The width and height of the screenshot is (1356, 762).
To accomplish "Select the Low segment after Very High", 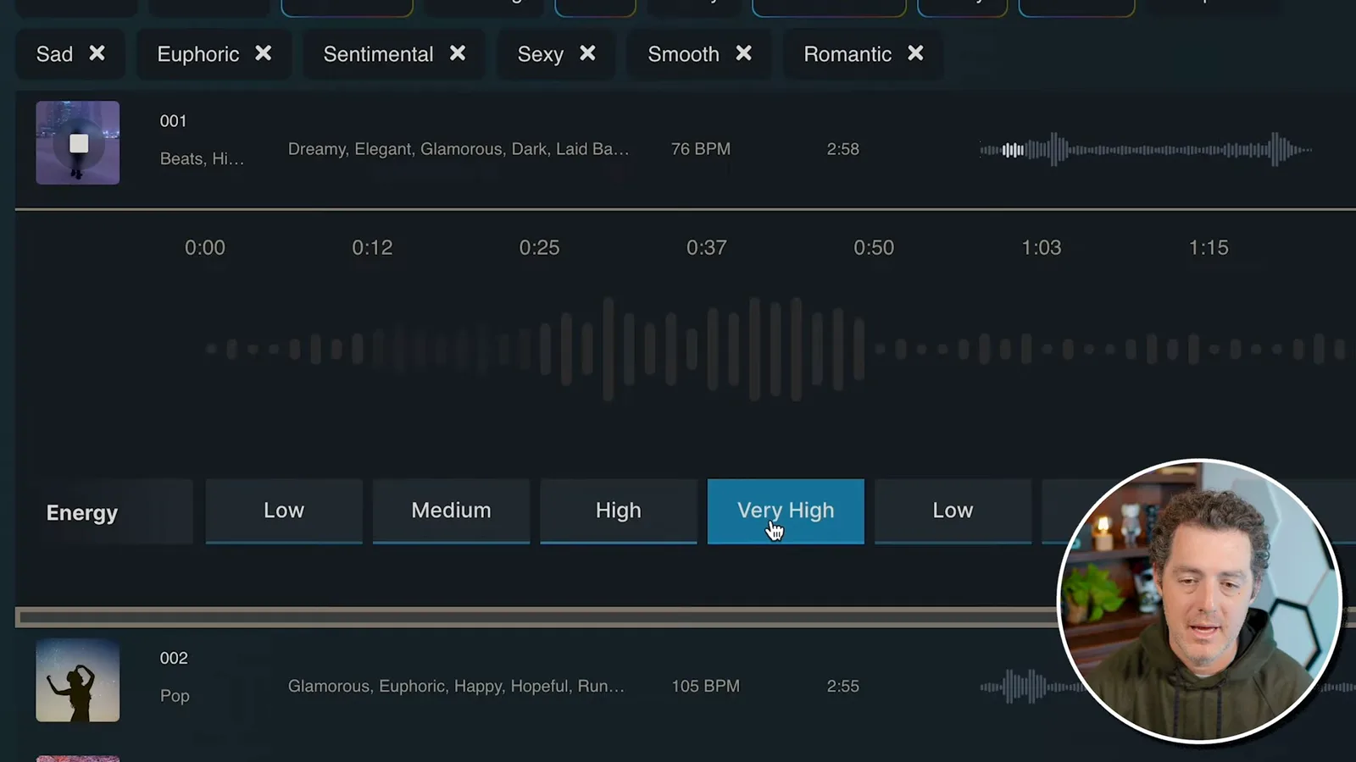I will (x=953, y=511).
